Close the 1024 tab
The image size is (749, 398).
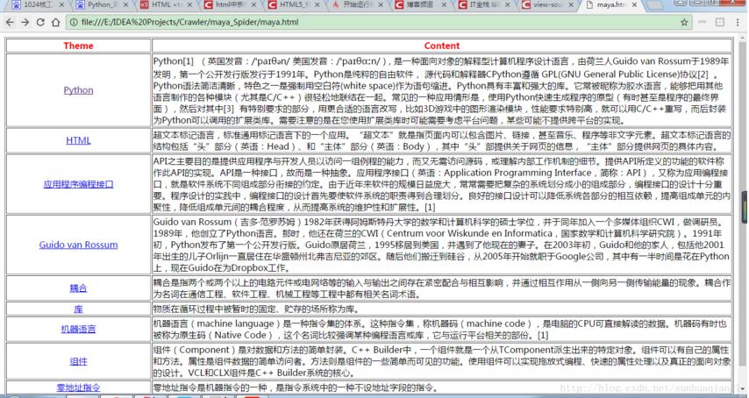coord(62,4)
